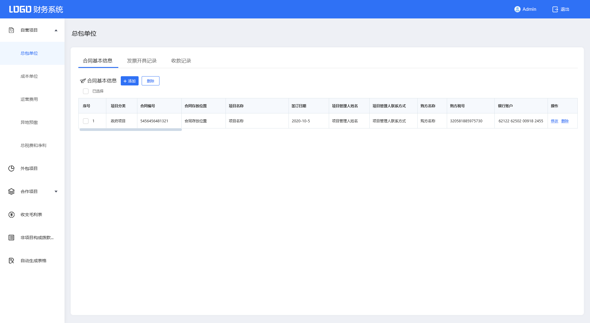Click 删除 link in the operations column

pyautogui.click(x=565, y=121)
